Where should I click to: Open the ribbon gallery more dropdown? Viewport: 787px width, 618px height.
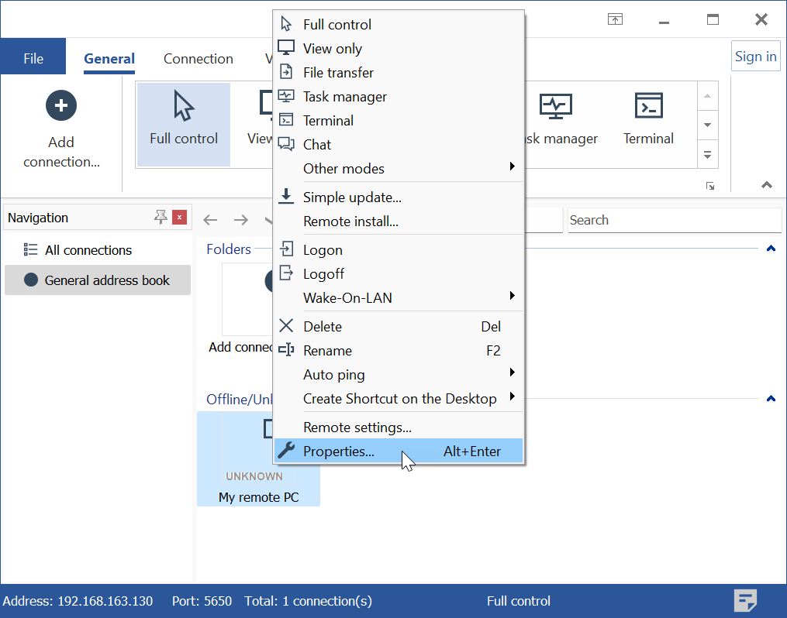pyautogui.click(x=706, y=155)
